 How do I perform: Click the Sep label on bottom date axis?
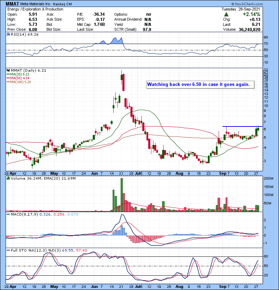pos(223,287)
